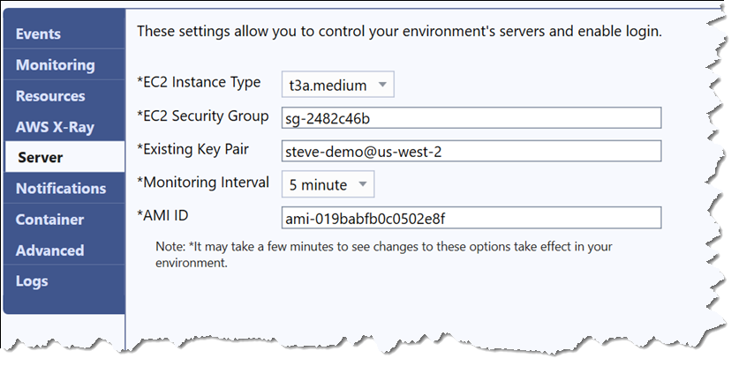Click the Existing Key Pair field
This screenshot has width=739, height=366.
[x=471, y=151]
